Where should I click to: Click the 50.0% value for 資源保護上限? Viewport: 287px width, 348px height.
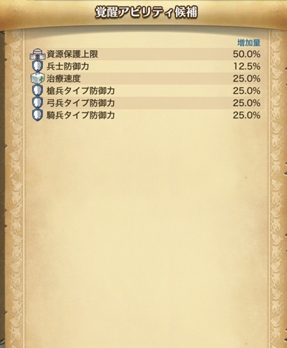[247, 54]
